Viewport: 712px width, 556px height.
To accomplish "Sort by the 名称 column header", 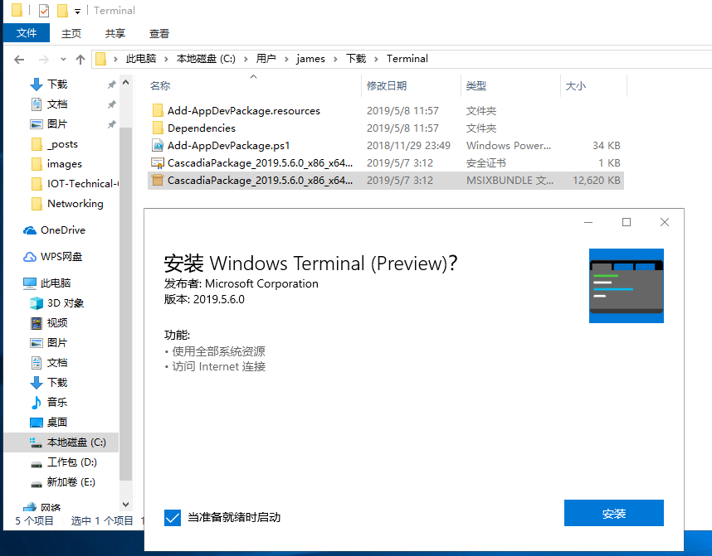I will (x=160, y=85).
